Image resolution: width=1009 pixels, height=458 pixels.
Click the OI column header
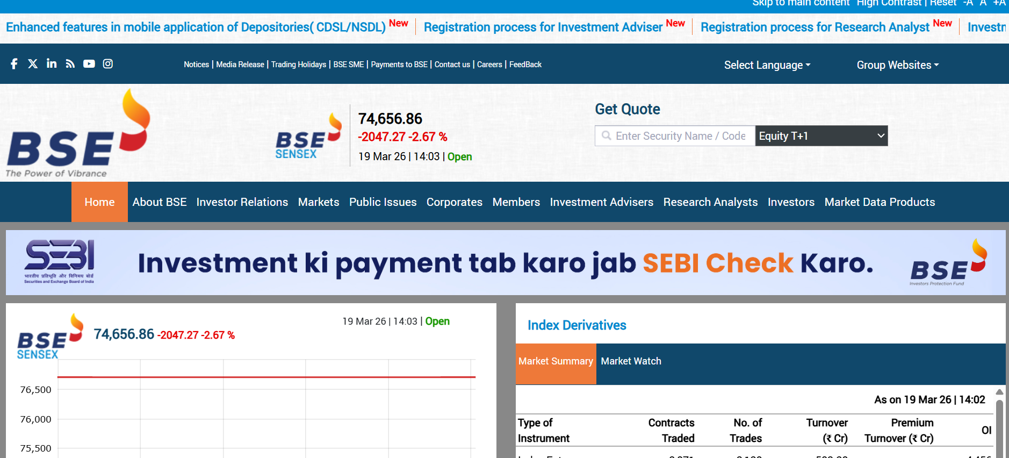(986, 430)
